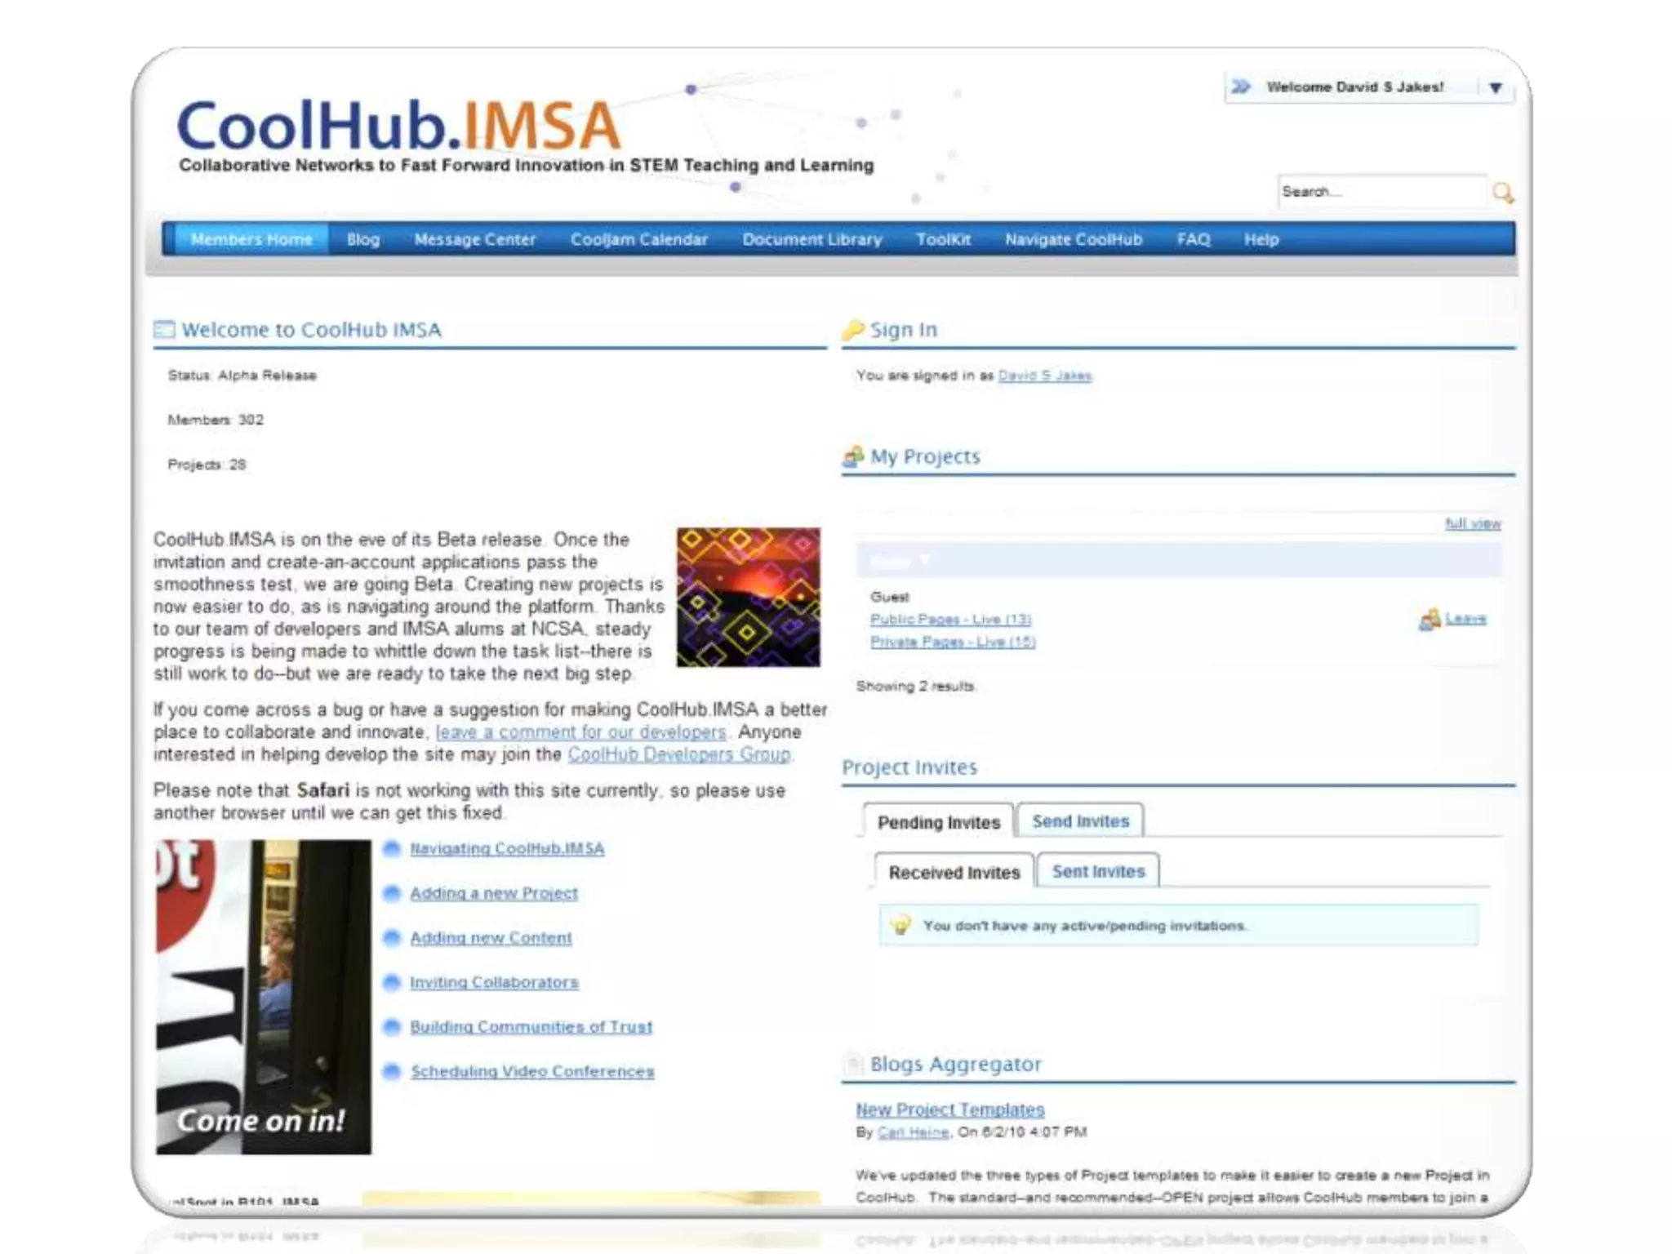Click the search magnifier icon
Viewport: 1672px width, 1254px height.
pyautogui.click(x=1502, y=193)
